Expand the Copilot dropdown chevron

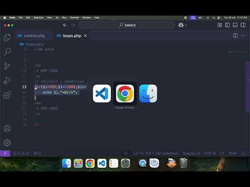point(186,25)
